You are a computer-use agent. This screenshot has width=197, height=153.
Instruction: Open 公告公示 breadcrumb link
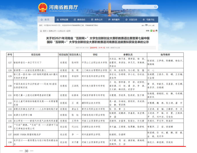(62, 31)
